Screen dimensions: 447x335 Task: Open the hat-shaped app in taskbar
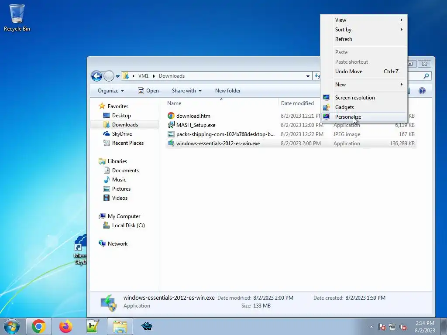(147, 326)
